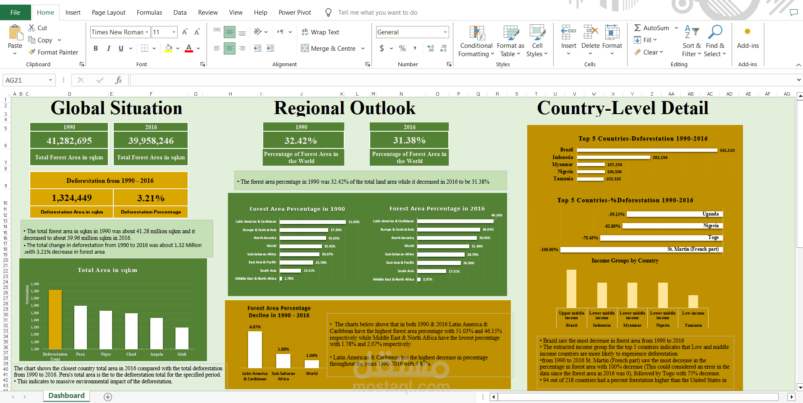Toggle Italic formatting

pyautogui.click(x=108, y=48)
